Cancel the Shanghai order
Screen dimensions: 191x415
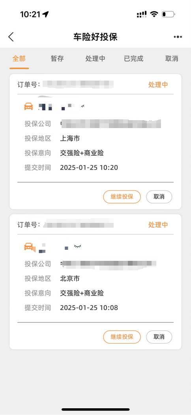tap(159, 197)
